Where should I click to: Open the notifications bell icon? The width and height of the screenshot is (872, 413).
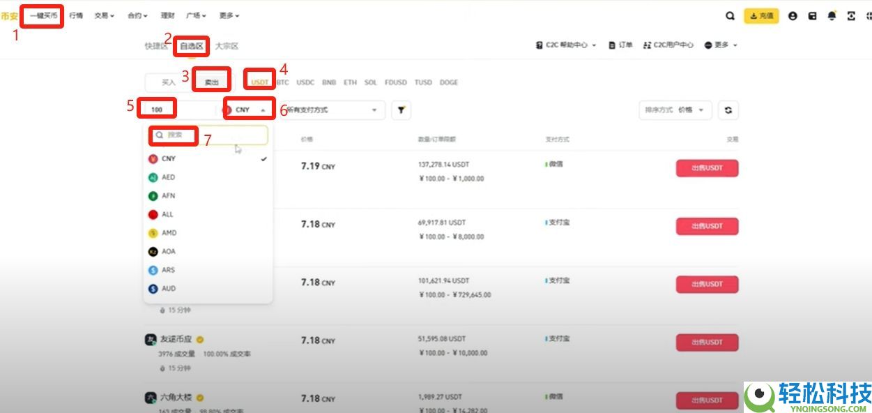(832, 15)
